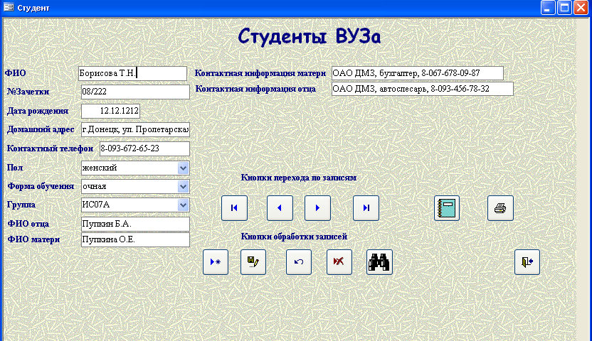Go to the next record
The height and width of the screenshot is (341, 592).
tap(317, 208)
